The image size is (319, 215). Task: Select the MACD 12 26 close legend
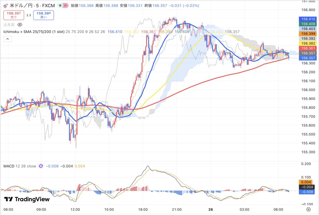click(x=20, y=166)
